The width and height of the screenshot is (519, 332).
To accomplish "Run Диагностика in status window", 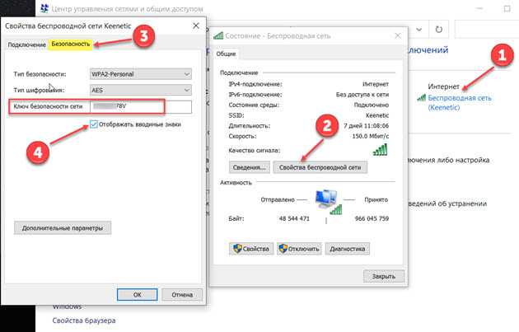I will point(347,249).
